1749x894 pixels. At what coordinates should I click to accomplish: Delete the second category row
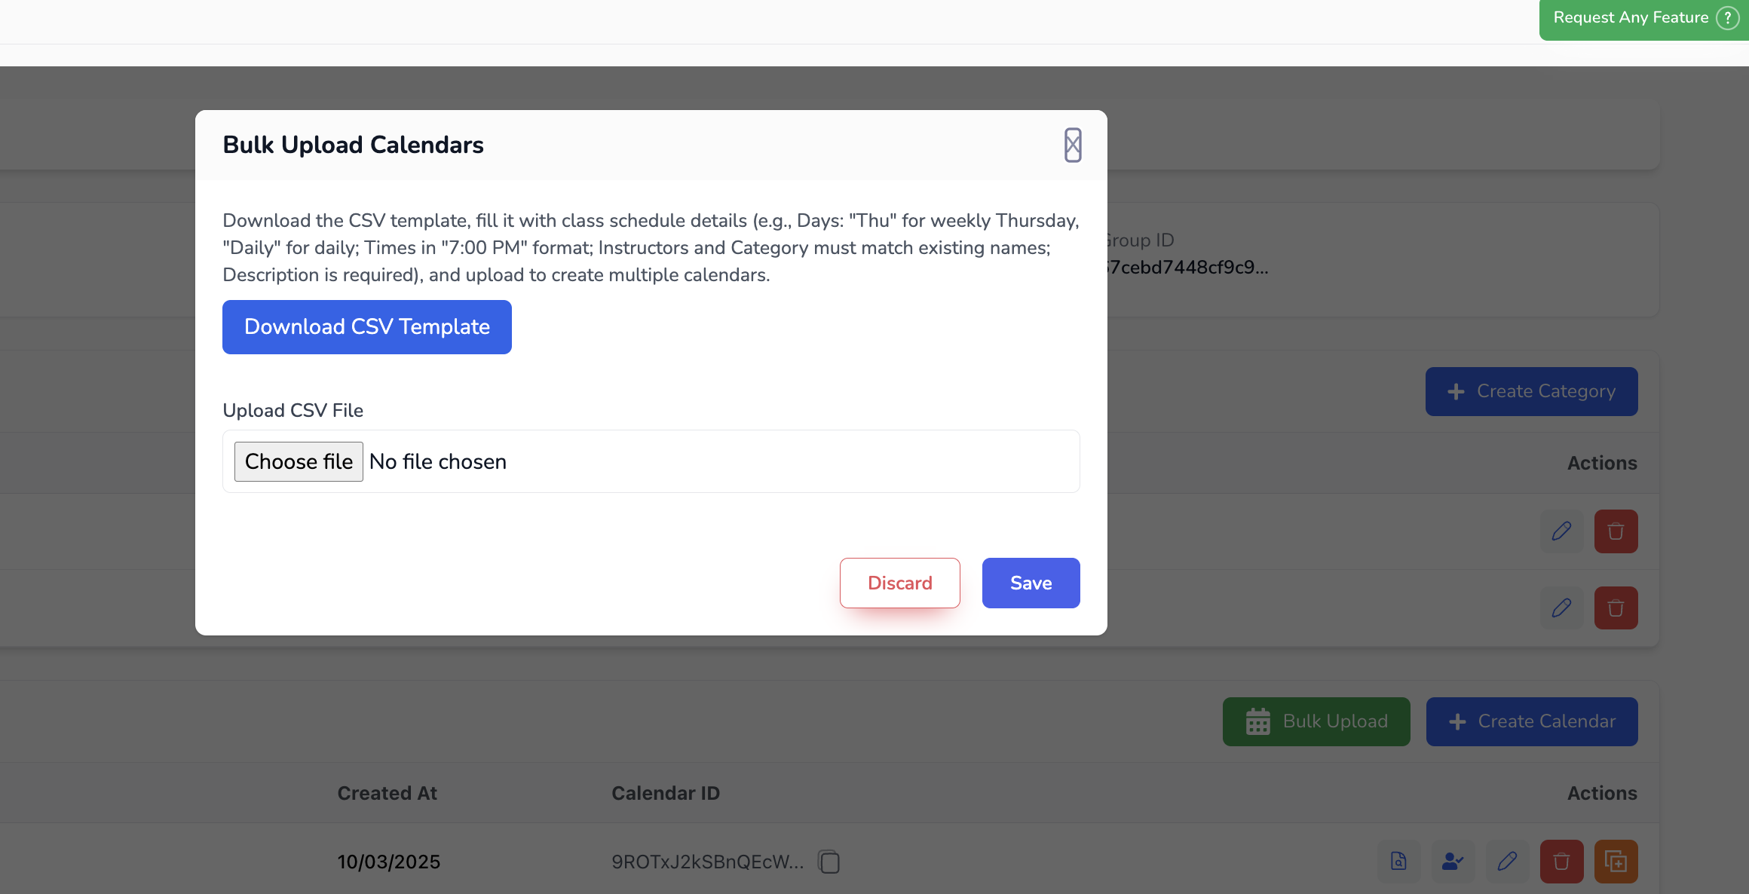point(1616,608)
